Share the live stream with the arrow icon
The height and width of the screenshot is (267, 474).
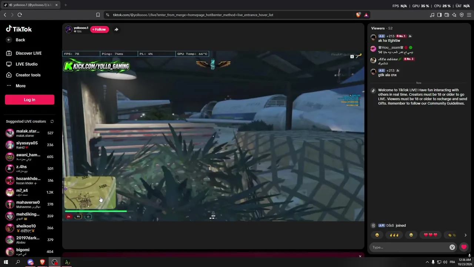pyautogui.click(x=116, y=29)
